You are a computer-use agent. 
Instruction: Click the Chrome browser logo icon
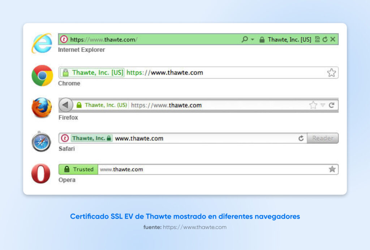pos(42,76)
